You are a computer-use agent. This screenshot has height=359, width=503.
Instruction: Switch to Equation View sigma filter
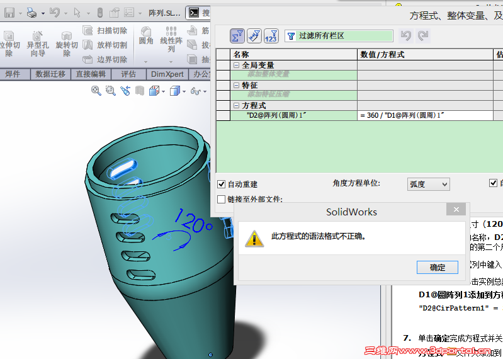point(237,36)
